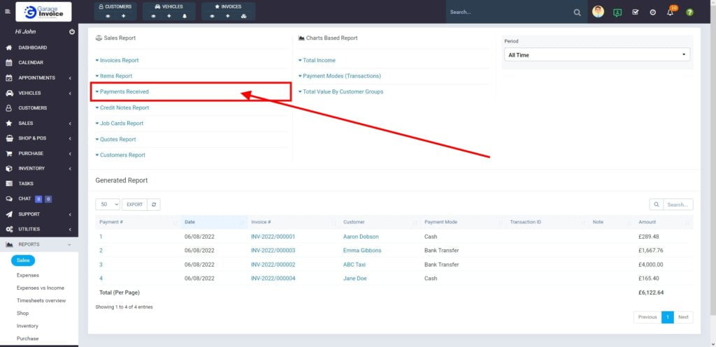The image size is (716, 347).
Task: Open customer Aaron Dobson link
Action: coord(361,237)
